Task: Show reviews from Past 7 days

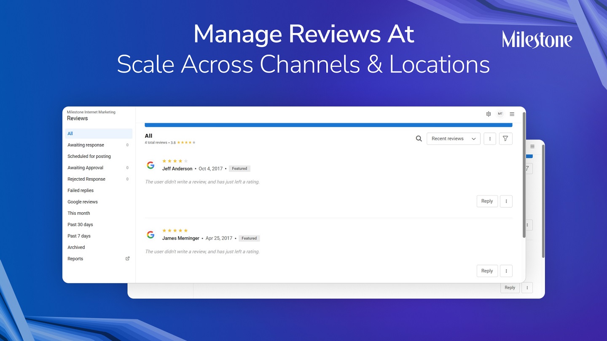Action: click(99, 236)
